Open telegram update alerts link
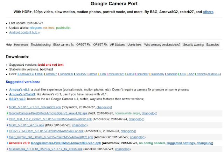The height and width of the screenshot is (152, 224). point(36,28)
